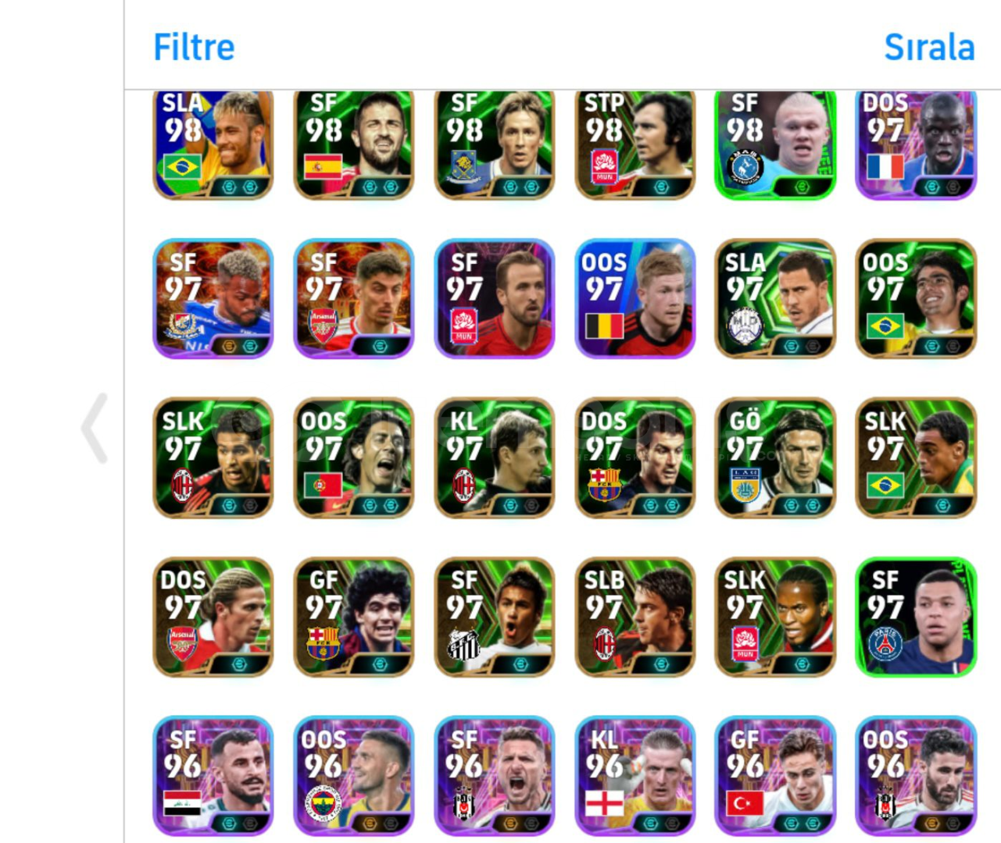Screen dimensions: 1001x843
Task: Select the OOS 97 Portugal player card
Action: pos(354,458)
